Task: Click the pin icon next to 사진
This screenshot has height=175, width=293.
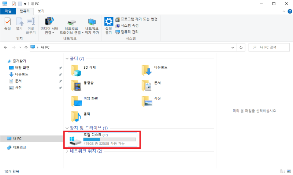Action: point(60,88)
